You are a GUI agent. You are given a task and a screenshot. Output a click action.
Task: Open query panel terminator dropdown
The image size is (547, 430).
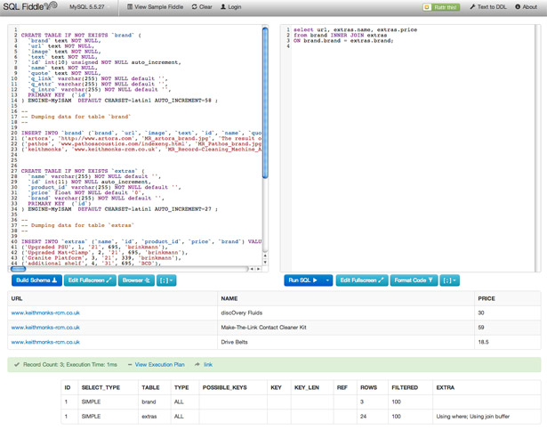[x=449, y=280]
